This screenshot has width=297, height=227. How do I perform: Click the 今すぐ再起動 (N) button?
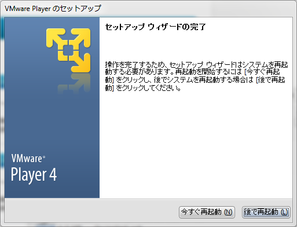(x=207, y=212)
